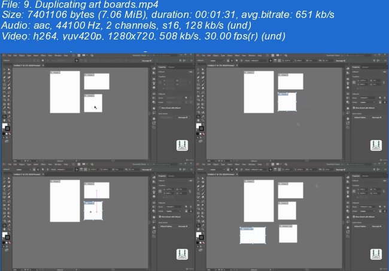This screenshot has height=271, width=389.
Task: Click Artboard Options button in top-right frame
Action: [360, 117]
